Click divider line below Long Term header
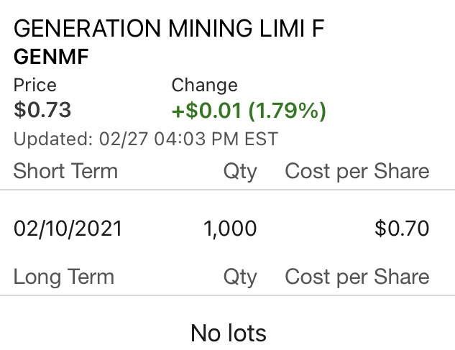Image resolution: width=455 pixels, height=350 pixels. point(227,295)
